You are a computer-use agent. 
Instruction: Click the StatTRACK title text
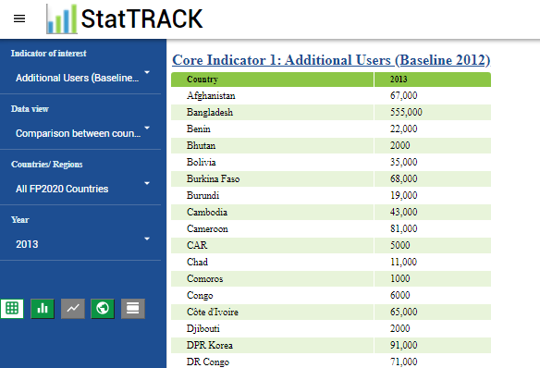tap(141, 18)
